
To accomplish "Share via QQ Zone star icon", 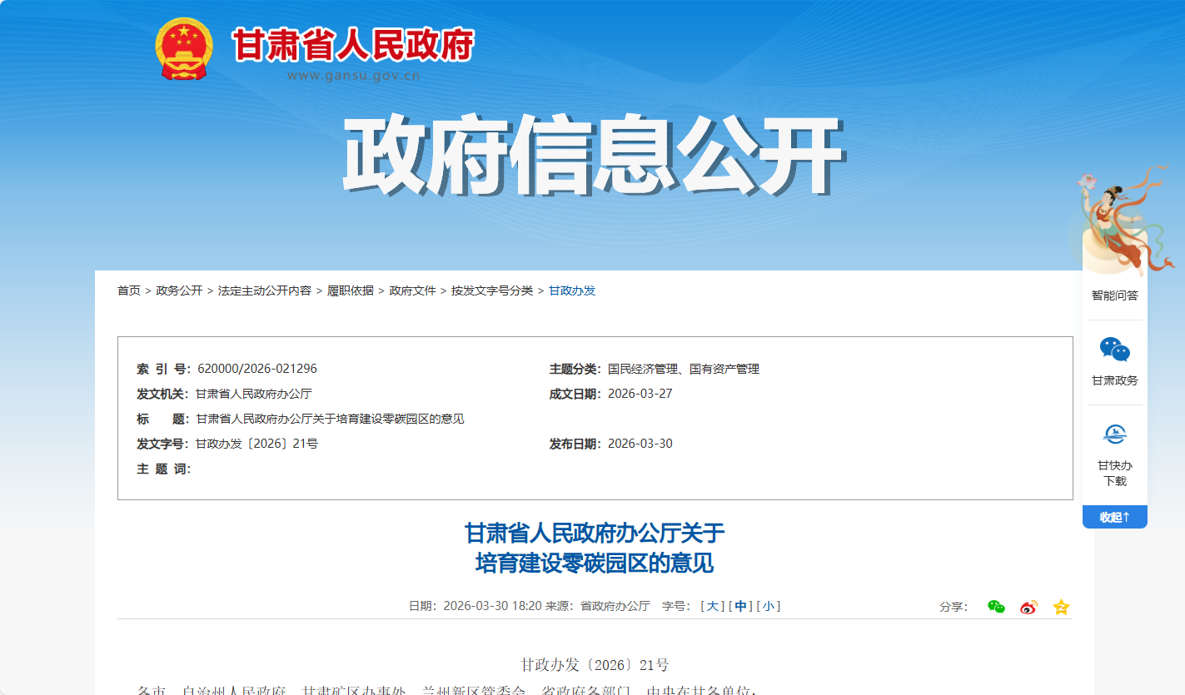I will (x=1061, y=607).
